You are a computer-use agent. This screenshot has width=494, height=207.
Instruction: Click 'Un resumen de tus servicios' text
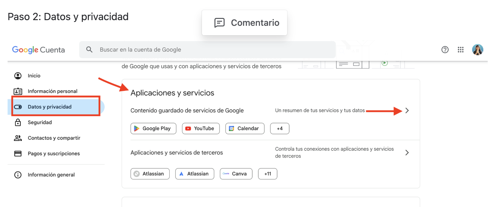tap(320, 110)
